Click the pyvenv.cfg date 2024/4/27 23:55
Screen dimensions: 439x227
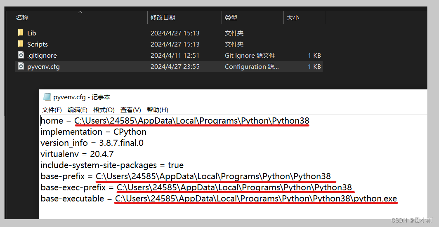coord(175,67)
